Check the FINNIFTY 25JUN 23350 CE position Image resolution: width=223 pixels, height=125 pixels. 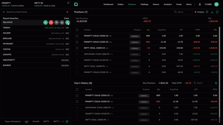[77, 42]
